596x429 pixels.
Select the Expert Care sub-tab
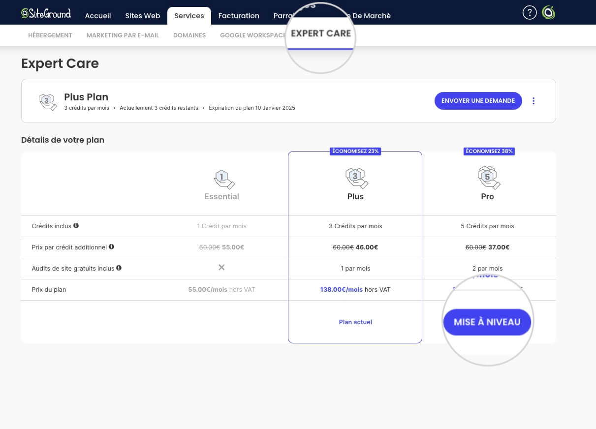click(x=321, y=33)
